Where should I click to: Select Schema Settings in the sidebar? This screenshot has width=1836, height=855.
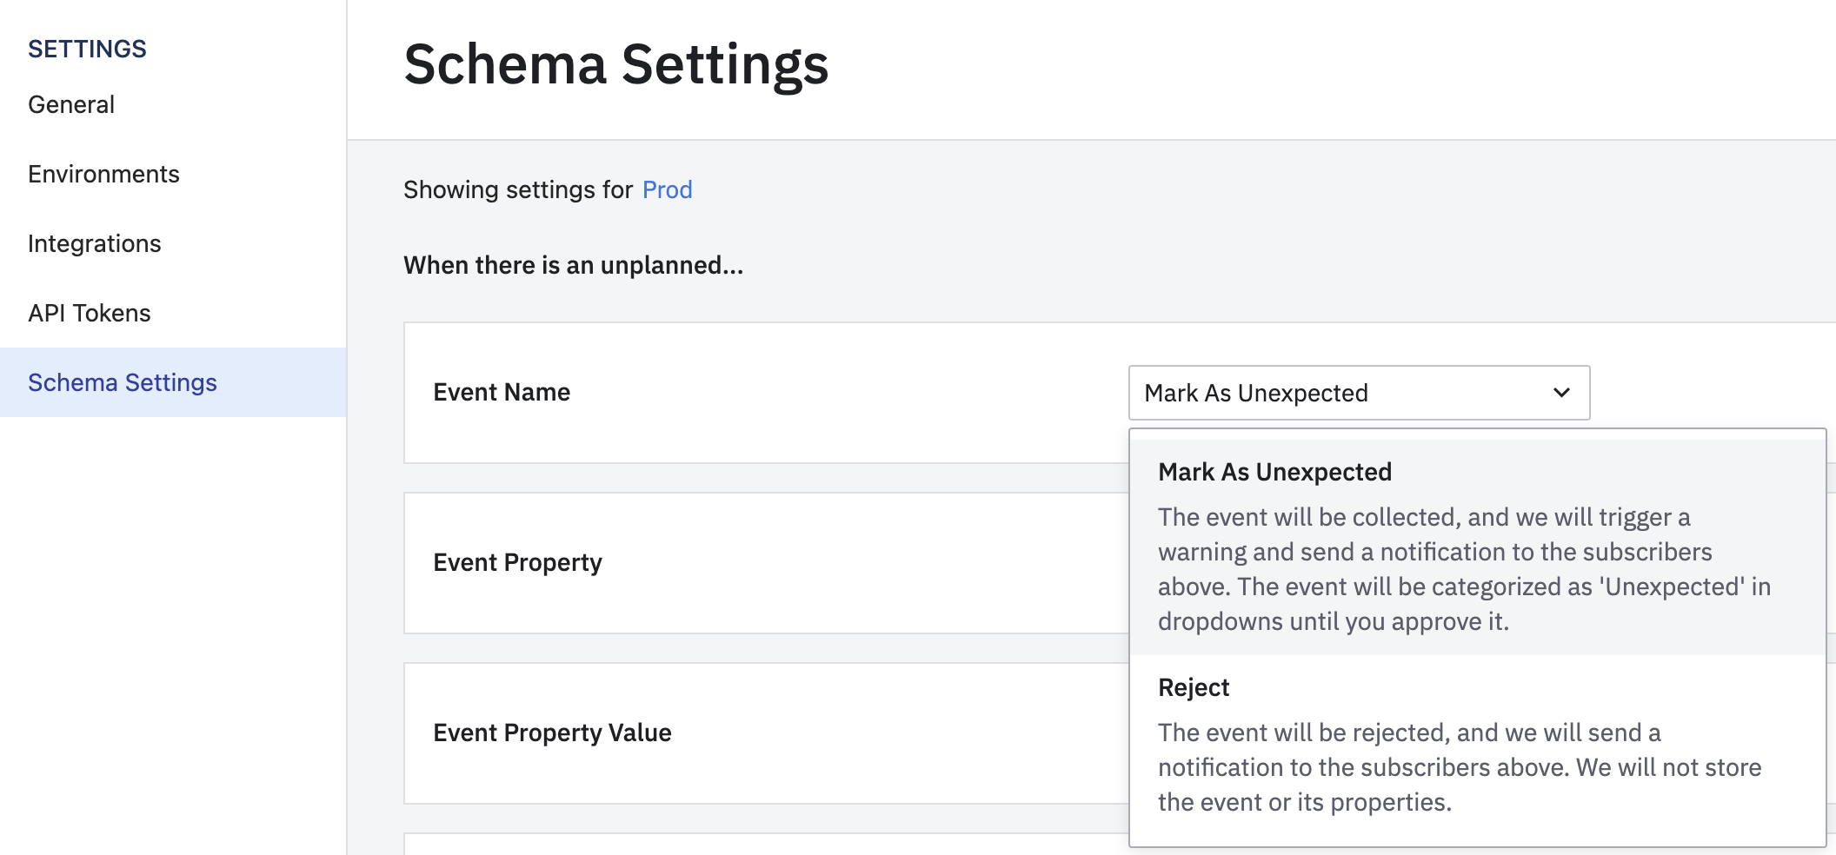click(123, 382)
